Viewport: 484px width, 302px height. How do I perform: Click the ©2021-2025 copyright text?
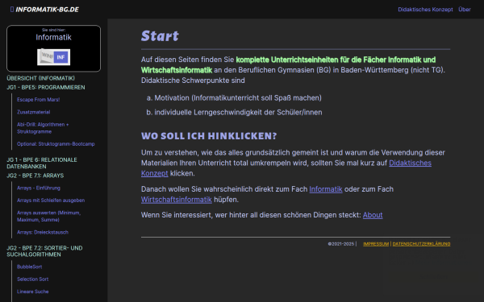click(340, 244)
